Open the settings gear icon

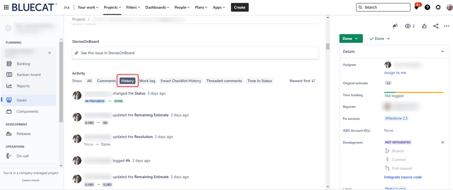pos(438,8)
